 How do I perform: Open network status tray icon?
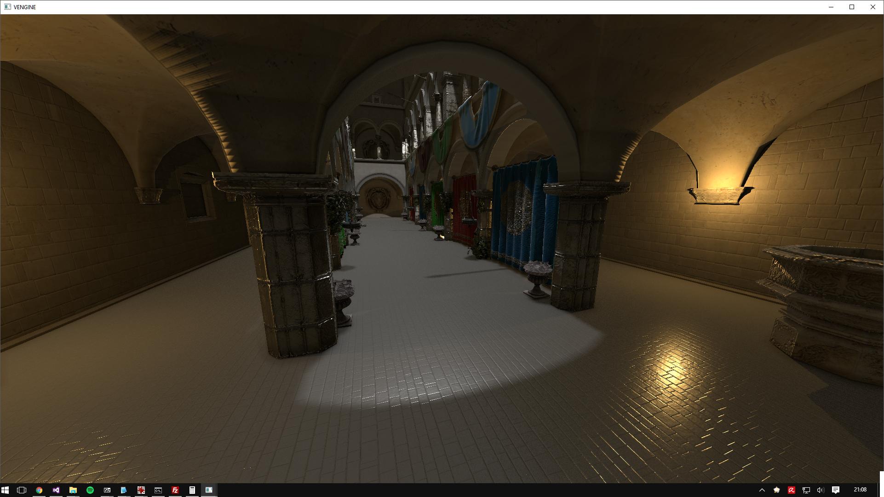(x=806, y=490)
